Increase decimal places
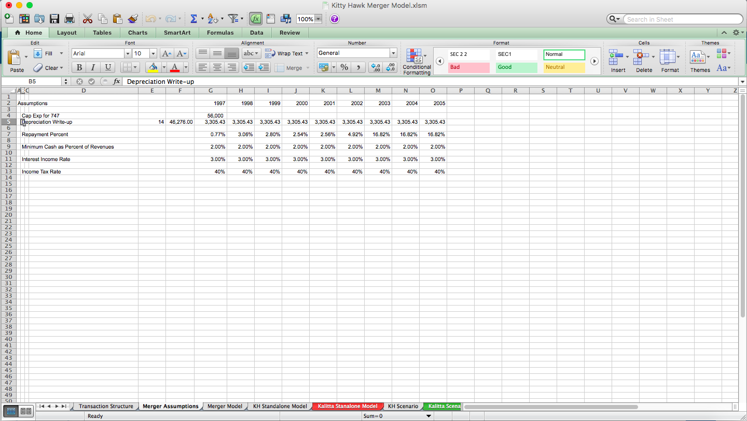Viewport: 747px width, 421px height. pos(375,67)
